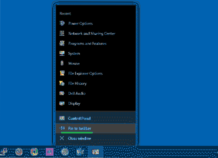Click the round icon right of the purple app

tap(65, 152)
